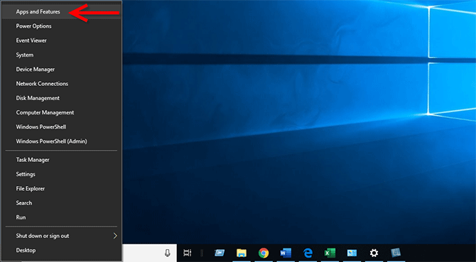The height and width of the screenshot is (262, 476).
Task: Open Microsoft Excel from the taskbar
Action: pyautogui.click(x=330, y=253)
